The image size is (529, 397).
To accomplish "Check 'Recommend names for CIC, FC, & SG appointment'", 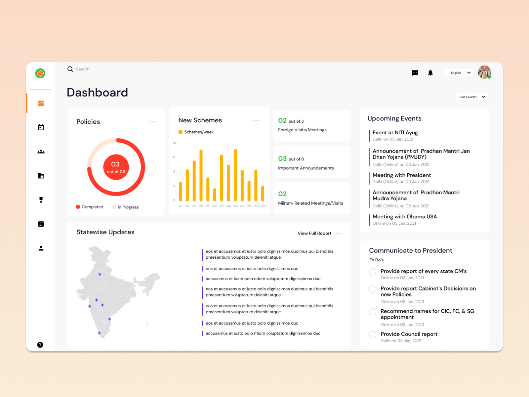I will click(x=373, y=312).
